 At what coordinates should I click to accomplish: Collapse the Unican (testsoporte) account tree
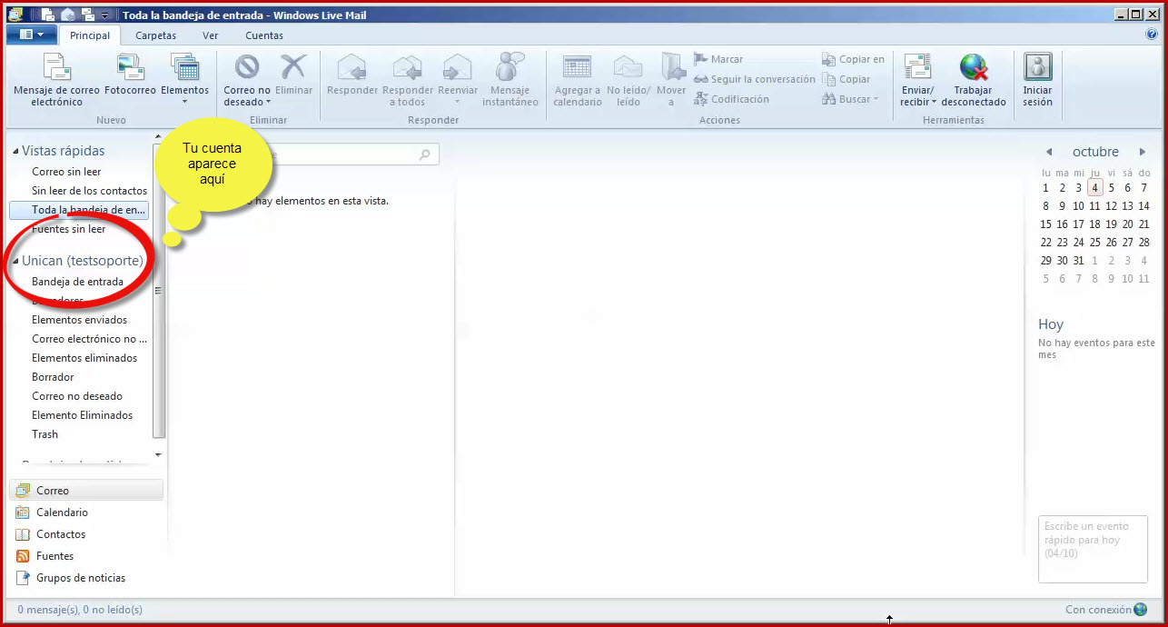15,261
